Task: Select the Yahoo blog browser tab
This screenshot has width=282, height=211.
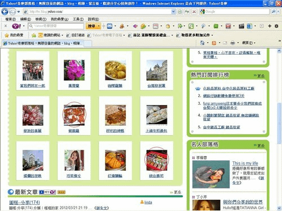Action: [43, 43]
